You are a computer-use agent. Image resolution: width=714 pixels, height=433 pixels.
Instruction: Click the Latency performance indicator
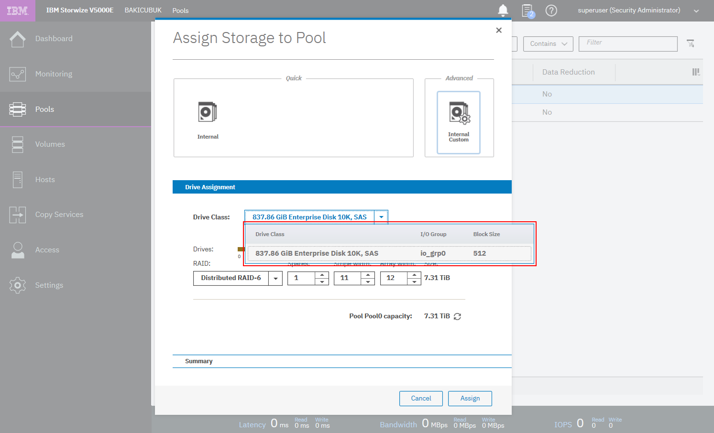(x=284, y=423)
